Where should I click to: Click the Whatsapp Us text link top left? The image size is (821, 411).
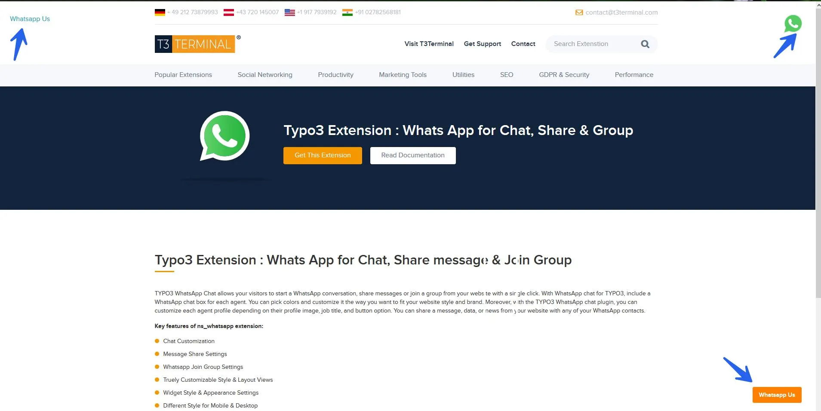(x=30, y=19)
